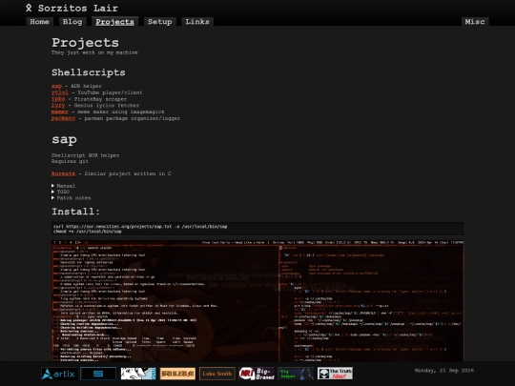Viewport: 515px width, 386px height.
Task: Open the manga-style GNU badge
Action: 138,374
